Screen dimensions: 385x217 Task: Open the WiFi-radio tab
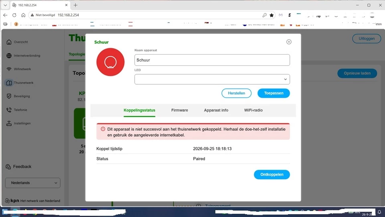[x=253, y=110]
